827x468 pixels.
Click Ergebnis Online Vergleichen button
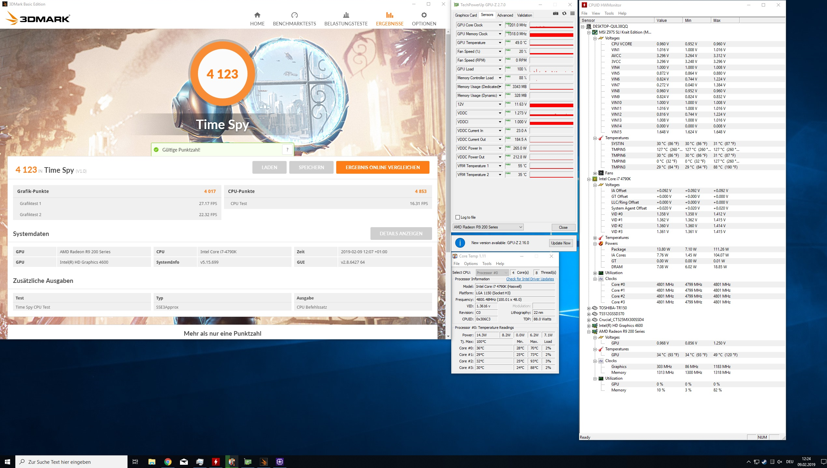coord(383,167)
